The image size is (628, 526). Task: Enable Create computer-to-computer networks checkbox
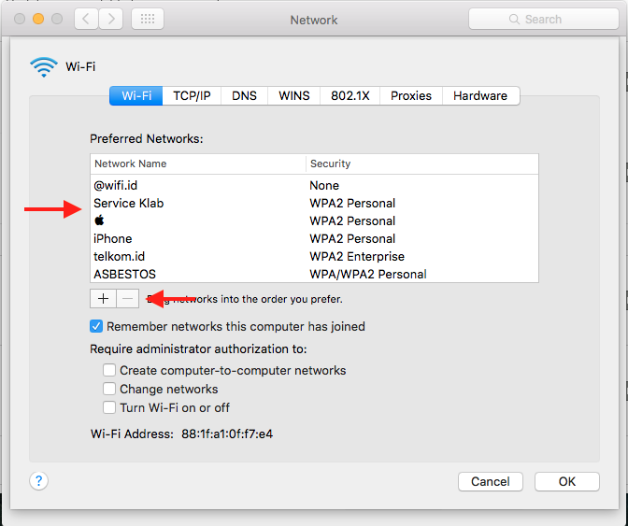pyautogui.click(x=110, y=370)
